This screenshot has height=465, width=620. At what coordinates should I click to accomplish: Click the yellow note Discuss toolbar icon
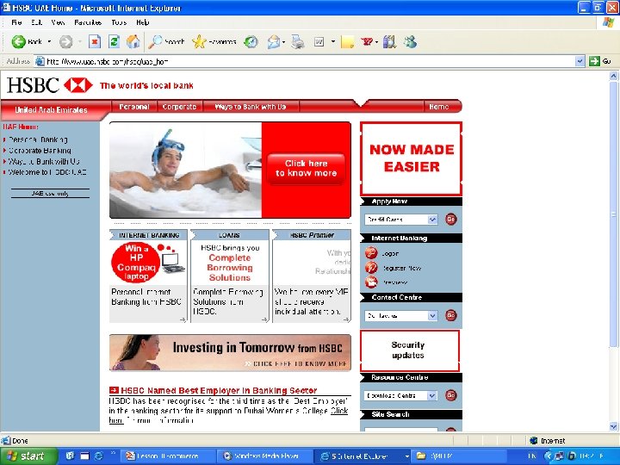coord(347,41)
